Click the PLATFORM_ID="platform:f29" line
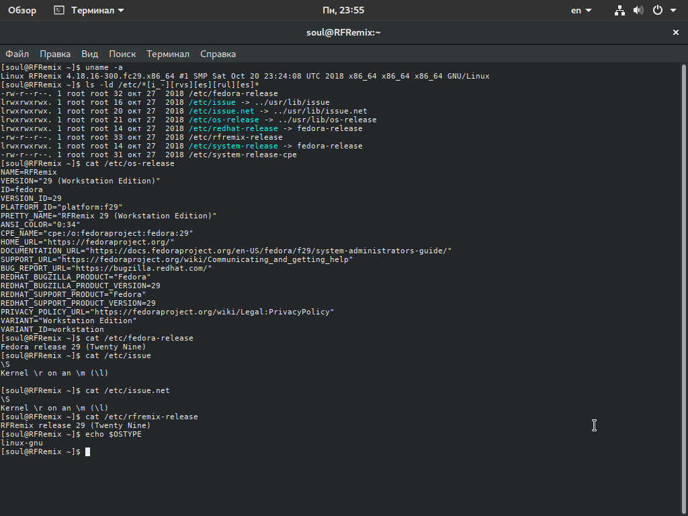This screenshot has width=688, height=516. (62, 207)
